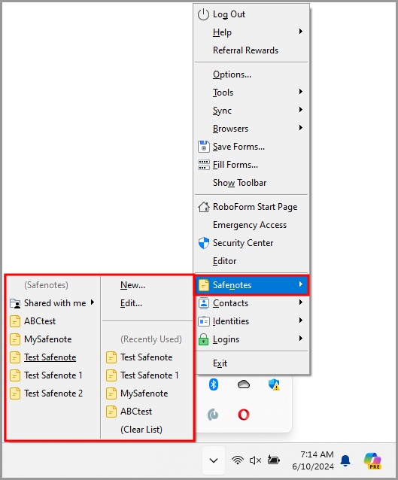The image size is (398, 480).
Task: Click the red Opera tray icon
Action: tap(244, 415)
